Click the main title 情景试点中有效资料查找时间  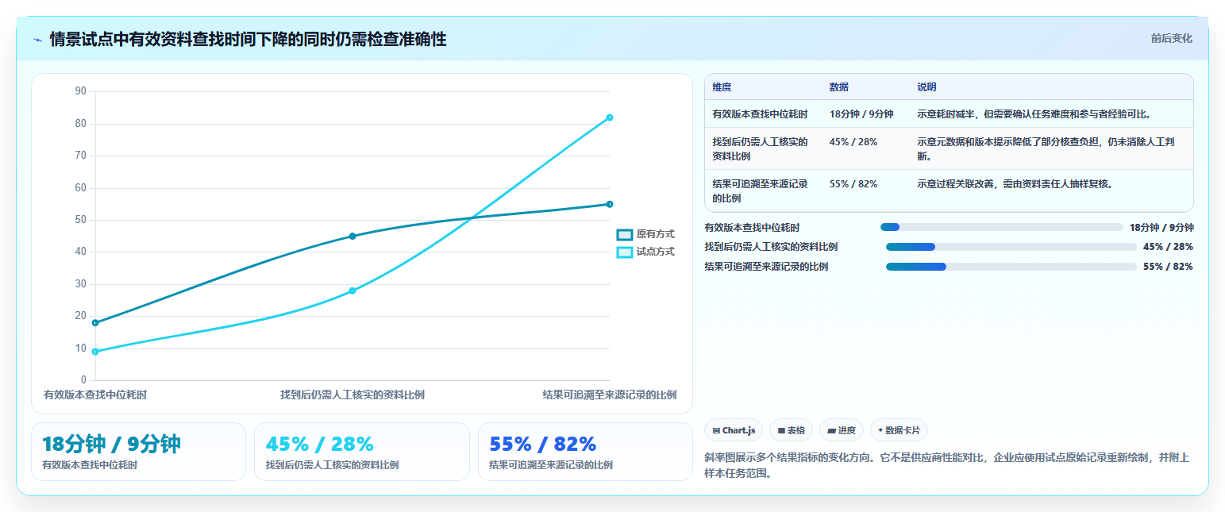pos(248,39)
